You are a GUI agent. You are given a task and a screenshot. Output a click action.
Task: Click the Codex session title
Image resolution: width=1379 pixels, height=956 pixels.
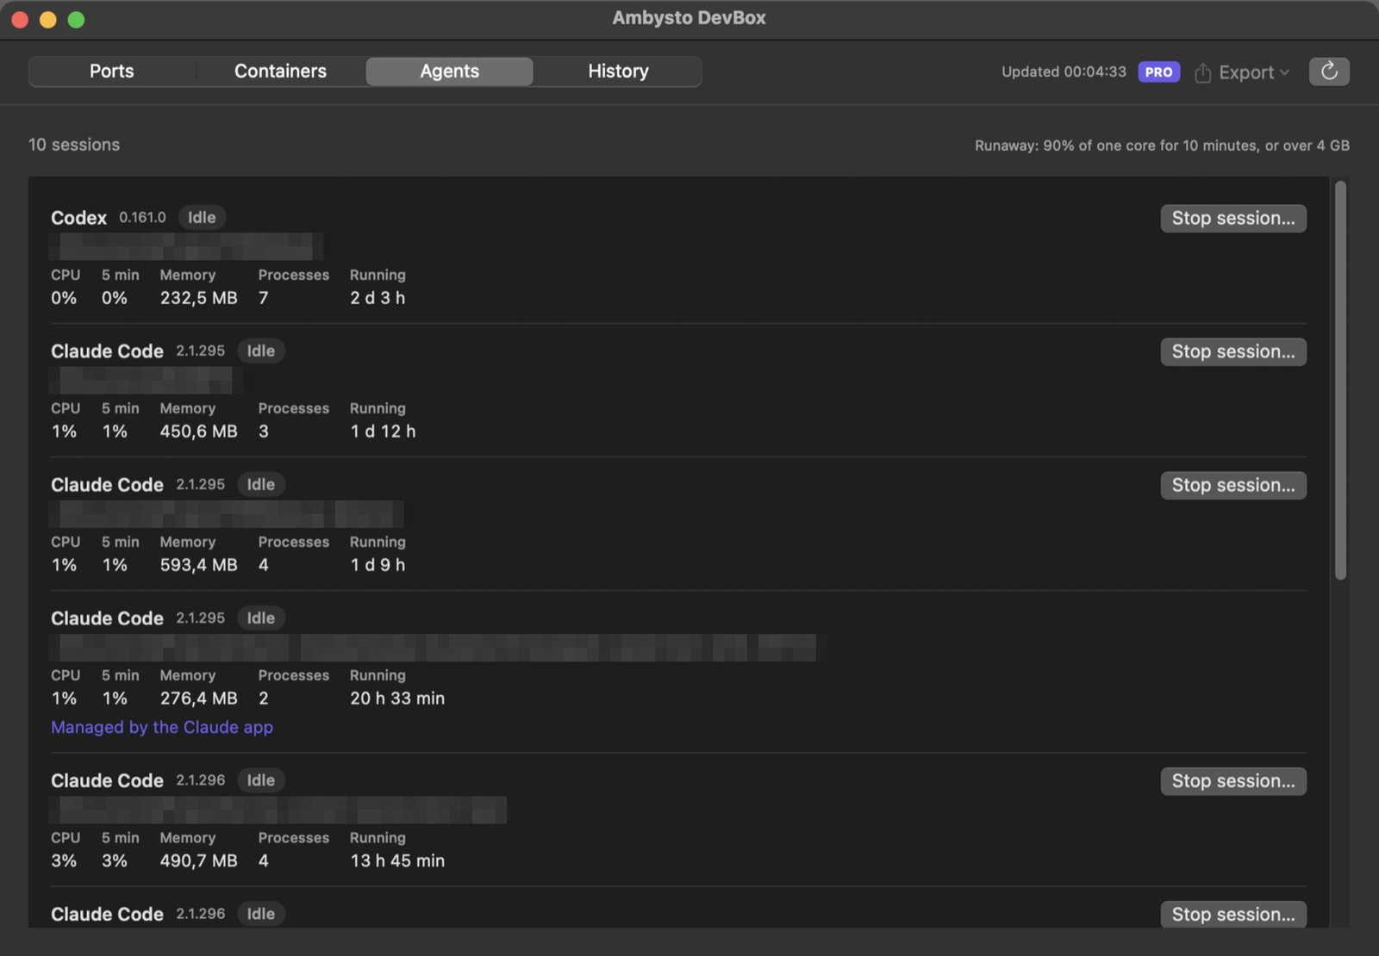pyautogui.click(x=78, y=218)
